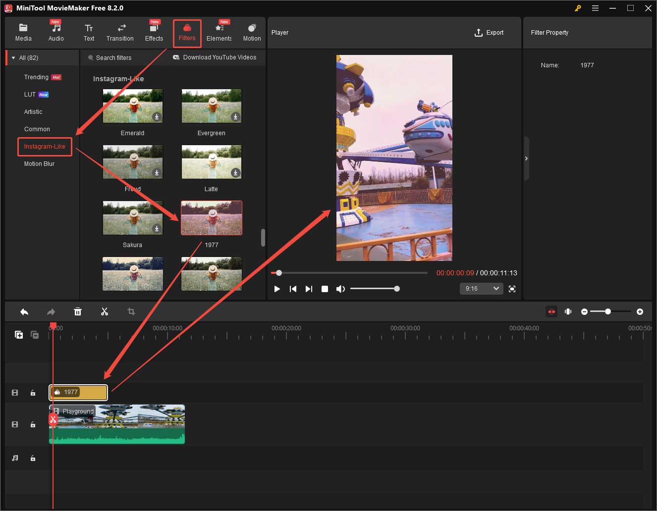Select the Instagram-Like filter category

[45, 147]
